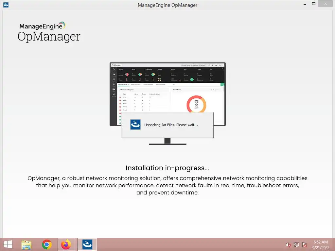The height and width of the screenshot is (251, 335).
Task: Open the Windows Start menu
Action: point(8,244)
